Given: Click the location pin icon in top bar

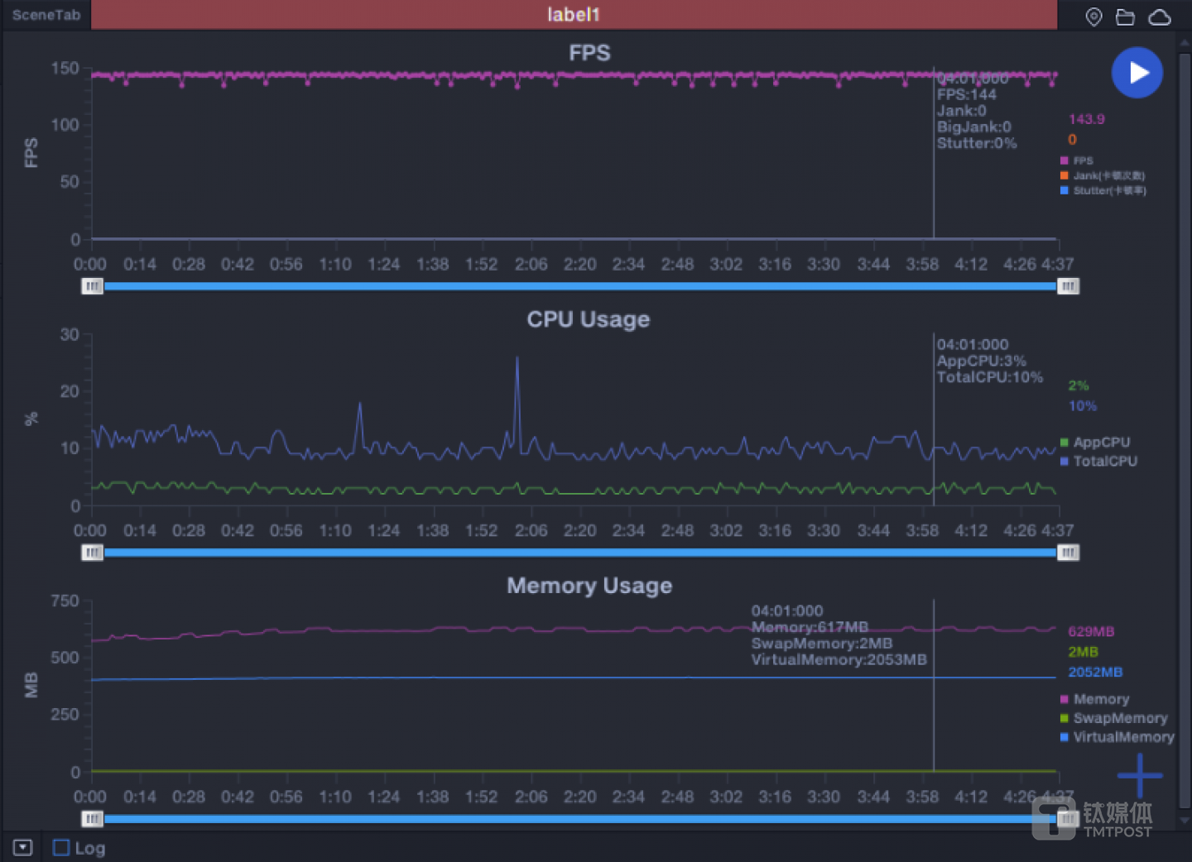Looking at the screenshot, I should tap(1093, 17).
